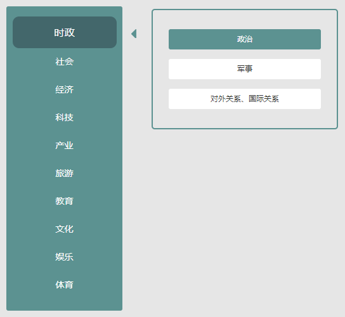Open the 社会 category
The width and height of the screenshot is (345, 317).
[x=65, y=61]
